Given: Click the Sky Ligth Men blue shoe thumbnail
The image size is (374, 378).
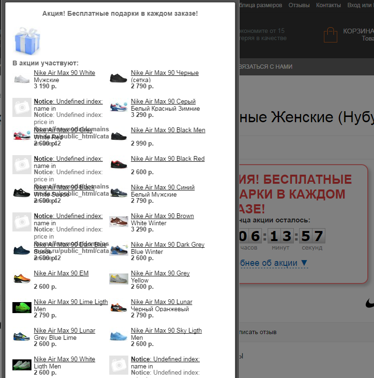Looking at the screenshot, I should [x=119, y=336].
